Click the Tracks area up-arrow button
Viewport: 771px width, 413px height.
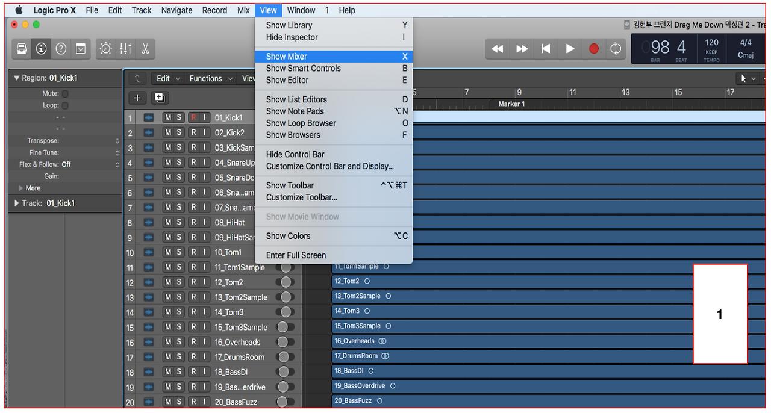138,78
